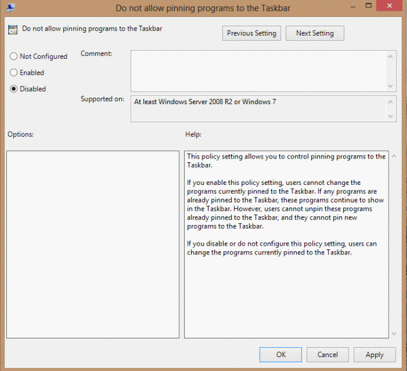This screenshot has height=371, width=407.
Task: Click the Help pane scroll up arrow
Action: coord(394,156)
